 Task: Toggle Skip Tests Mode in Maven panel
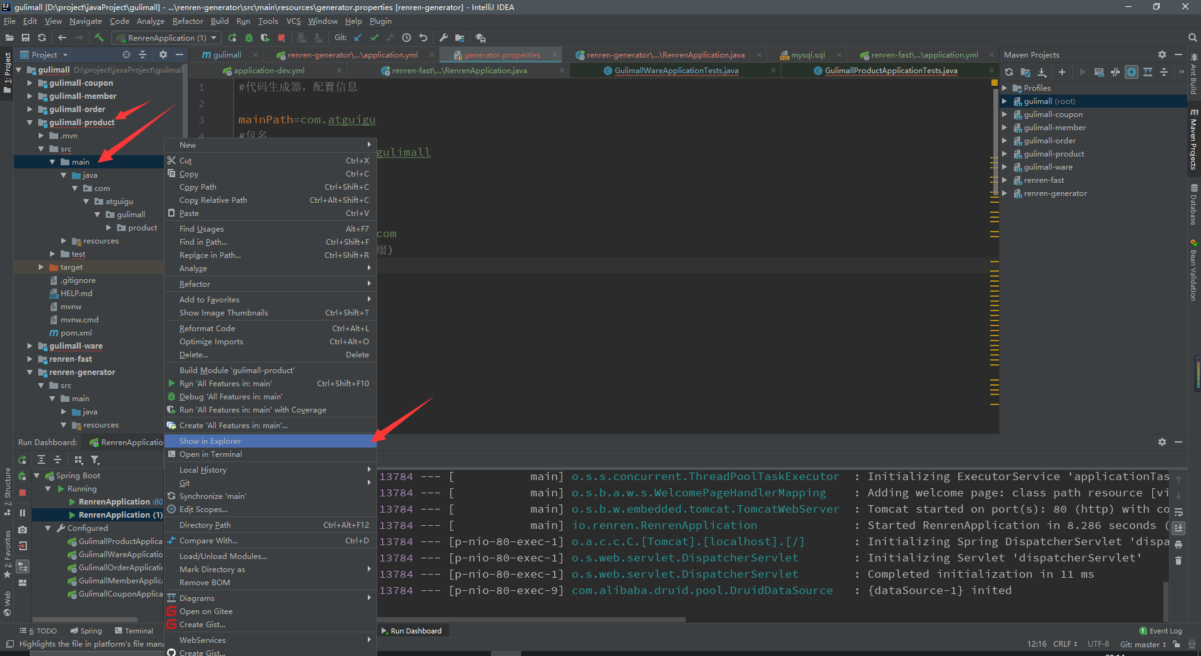1132,72
